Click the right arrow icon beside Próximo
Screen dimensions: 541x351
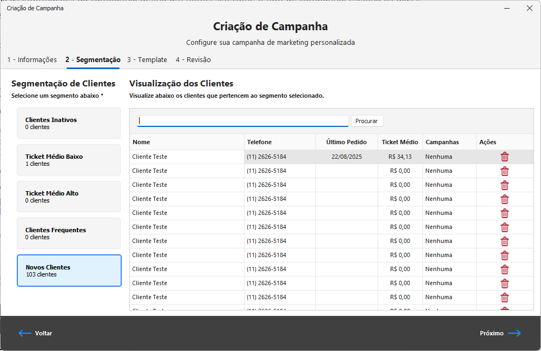[x=514, y=333]
